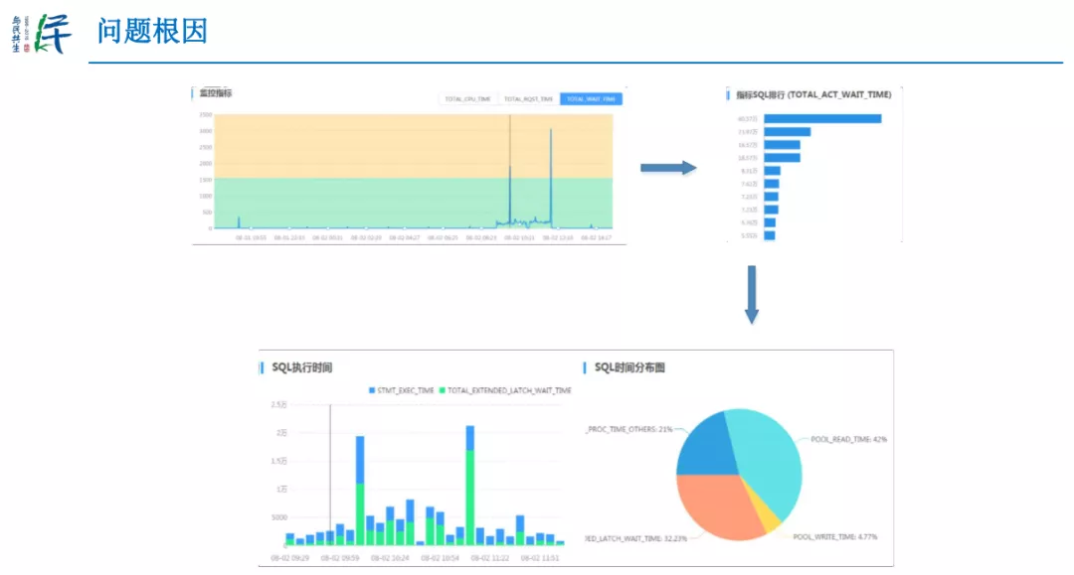Switch to the TOTAL_RQST_TIME tab
Image resolution: width=1074 pixels, height=575 pixels.
pyautogui.click(x=528, y=99)
